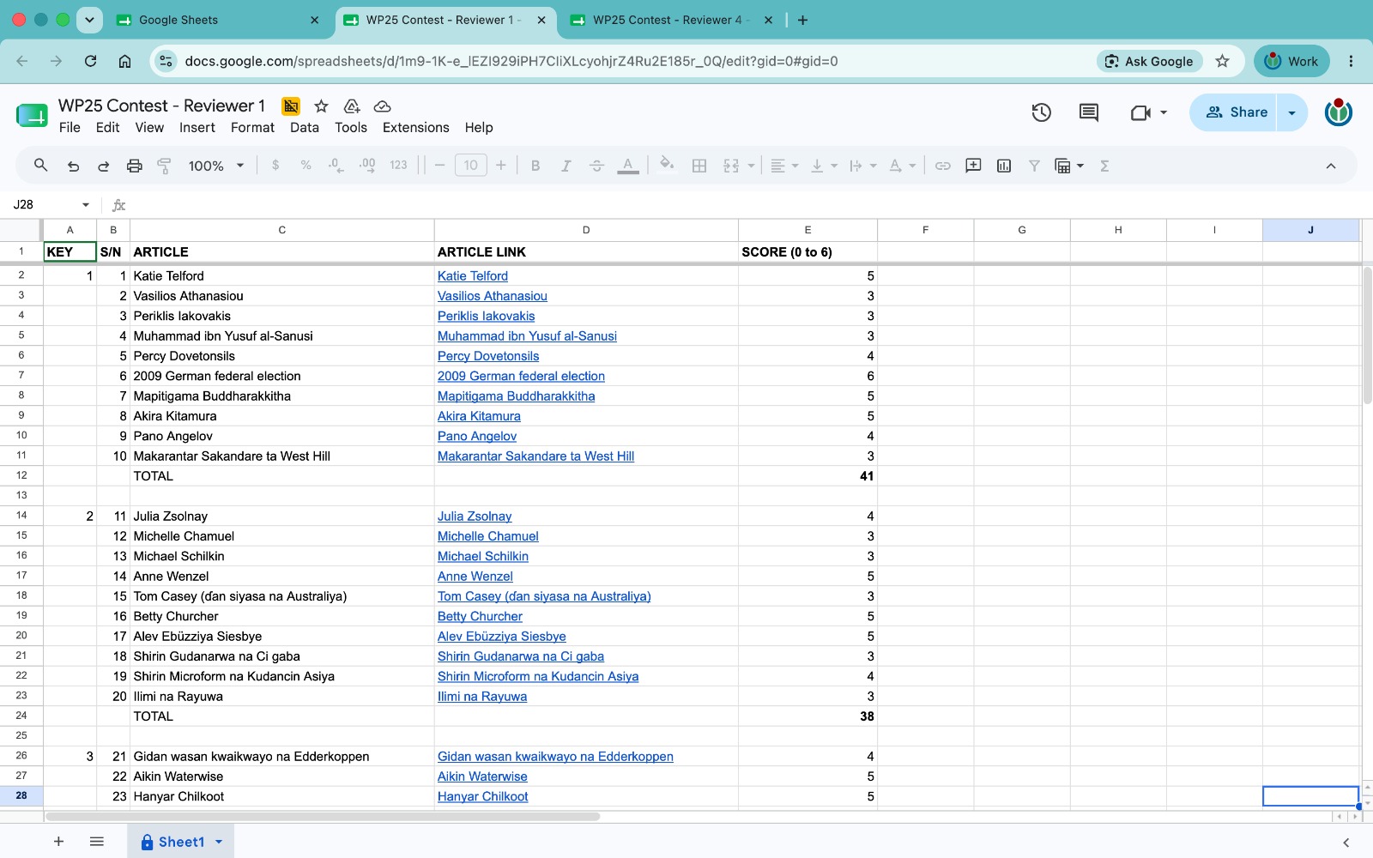Click the font size input field

click(471, 166)
